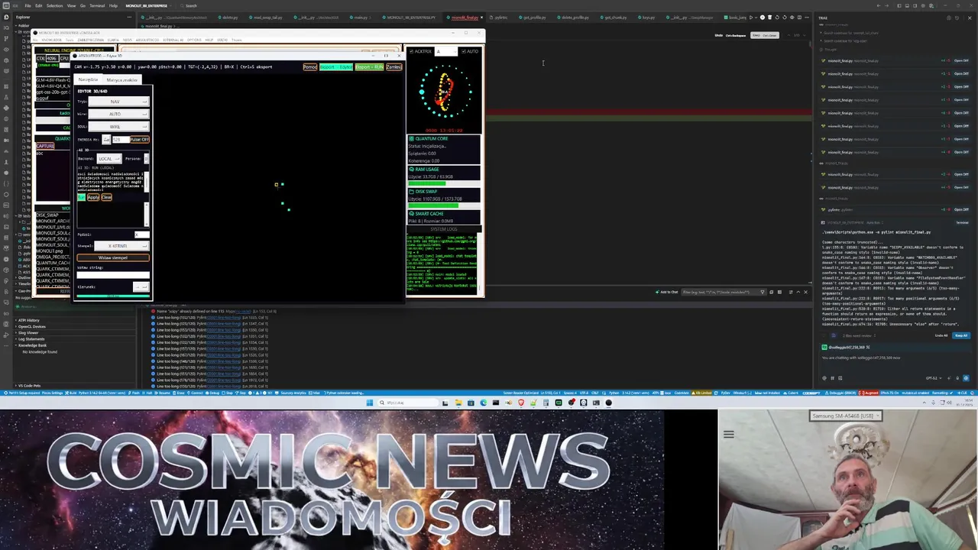
Task: Click the RAM USAGE progress bar
Action: [x=444, y=183]
